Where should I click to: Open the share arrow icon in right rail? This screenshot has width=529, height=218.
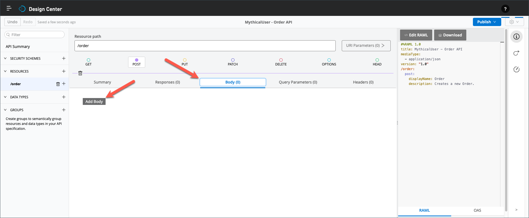[x=516, y=53]
